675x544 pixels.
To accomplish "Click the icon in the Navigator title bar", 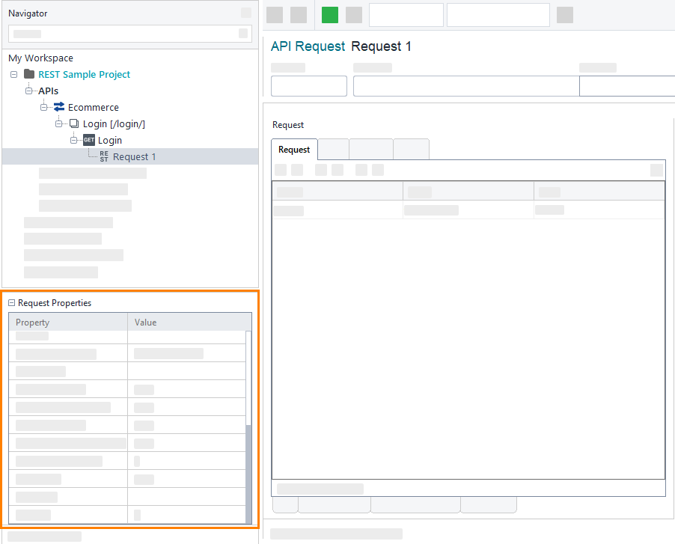I will click(246, 13).
